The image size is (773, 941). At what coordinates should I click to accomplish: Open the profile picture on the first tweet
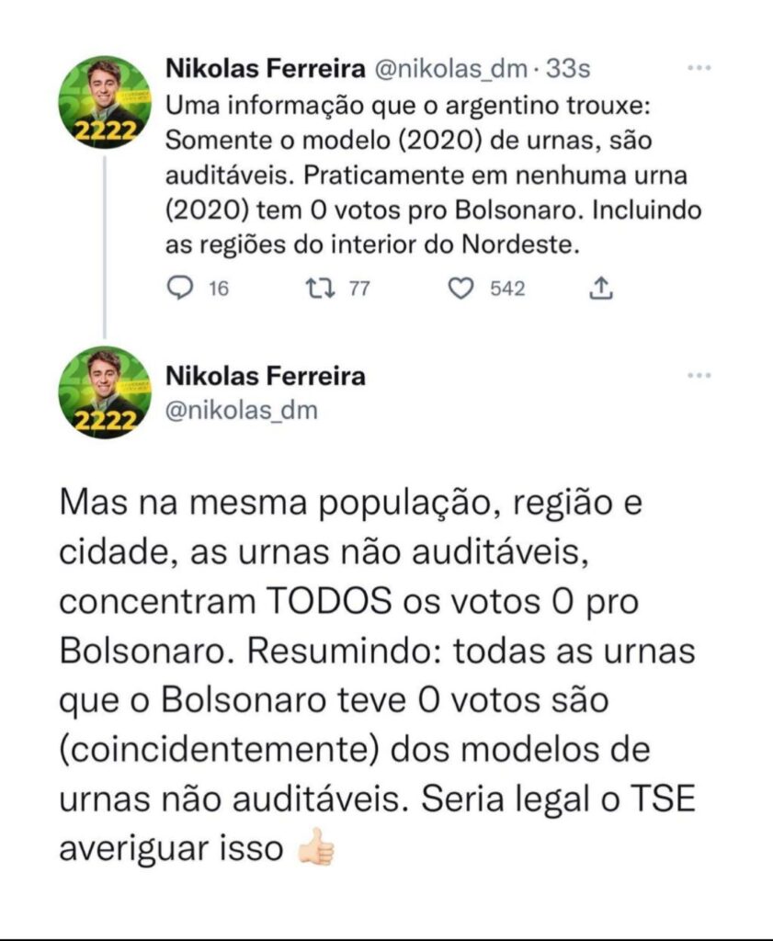104,102
